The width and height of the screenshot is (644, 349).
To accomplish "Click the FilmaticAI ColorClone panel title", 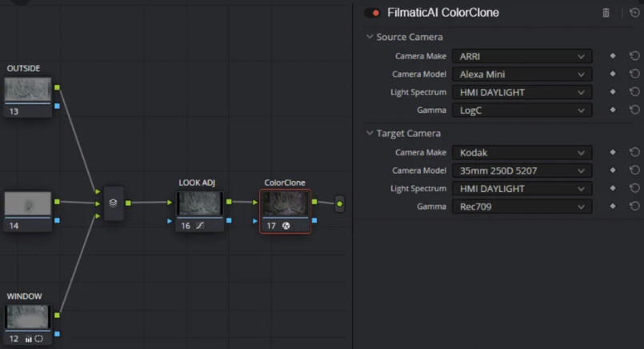I will [442, 13].
